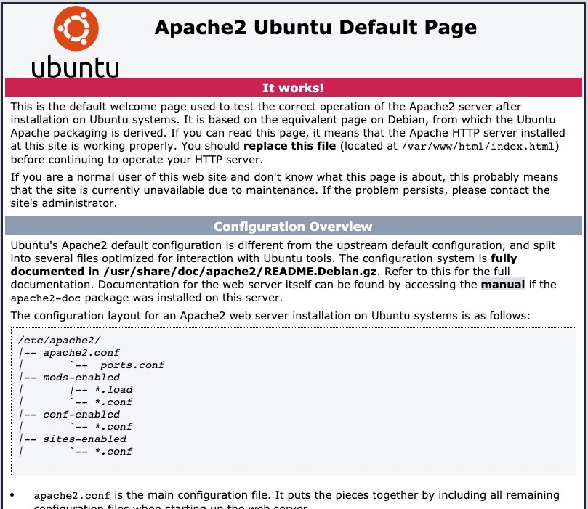Click the bold "replace this file" text
The height and width of the screenshot is (509, 588).
(289, 146)
